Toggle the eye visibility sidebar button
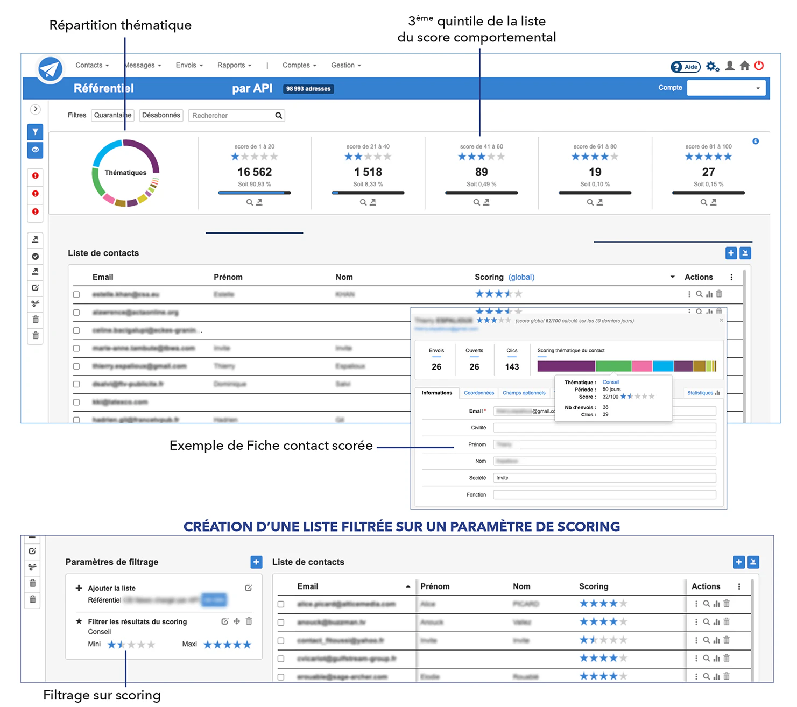 (x=35, y=150)
